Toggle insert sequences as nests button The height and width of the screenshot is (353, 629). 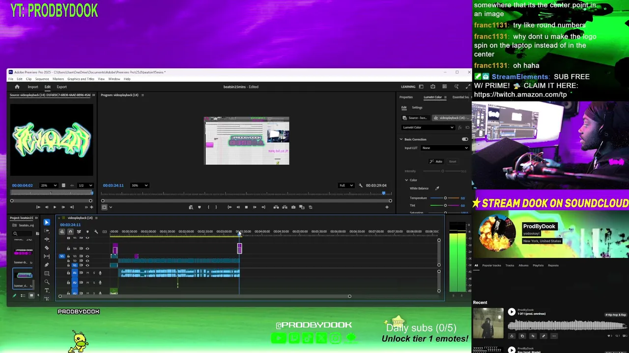[x=62, y=231]
